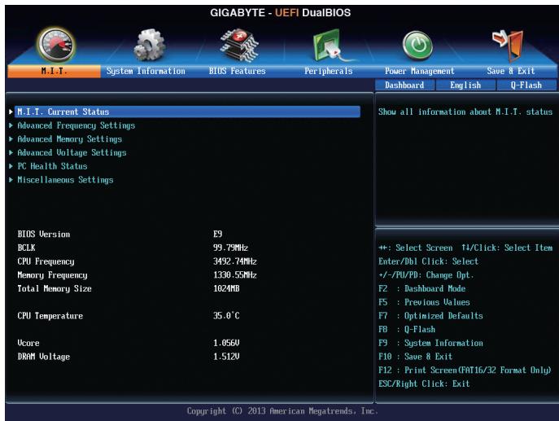
Task: Open Advanced Voltage Settings
Action: [72, 153]
